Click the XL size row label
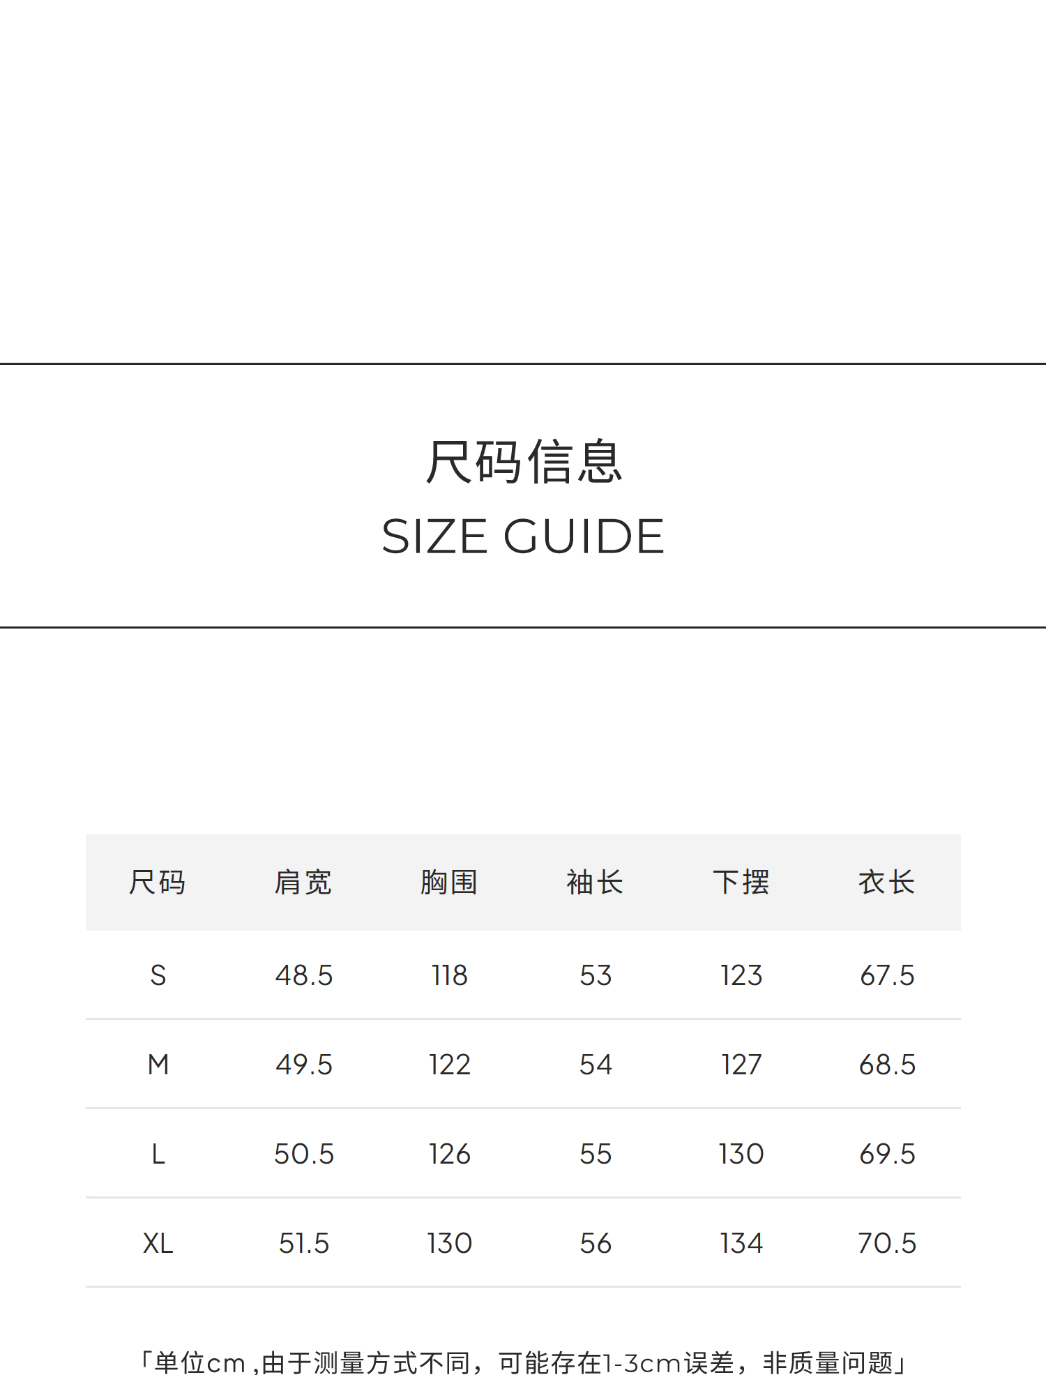 [x=158, y=1243]
